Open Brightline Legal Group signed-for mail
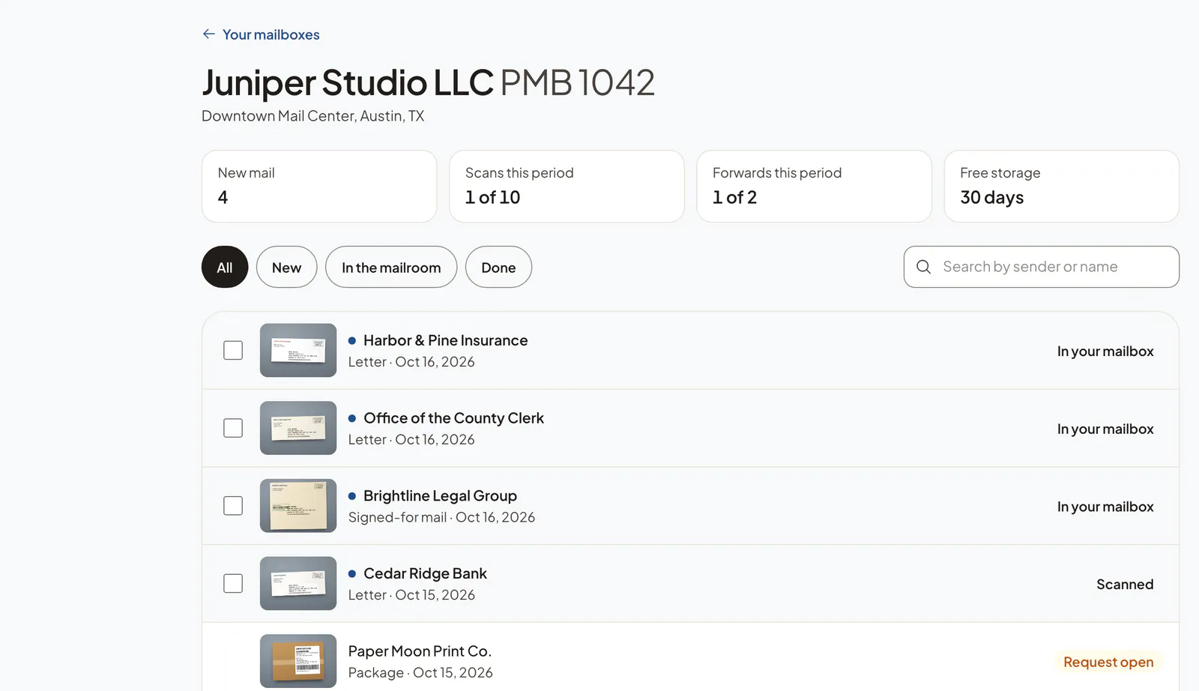The image size is (1199, 691). coord(690,506)
